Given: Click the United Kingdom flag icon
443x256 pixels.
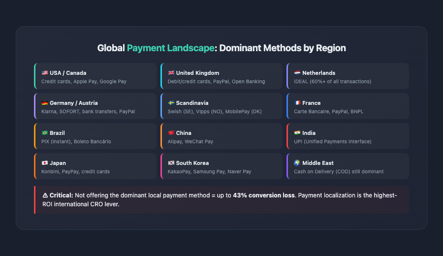Looking at the screenshot, I should coord(171,73).
